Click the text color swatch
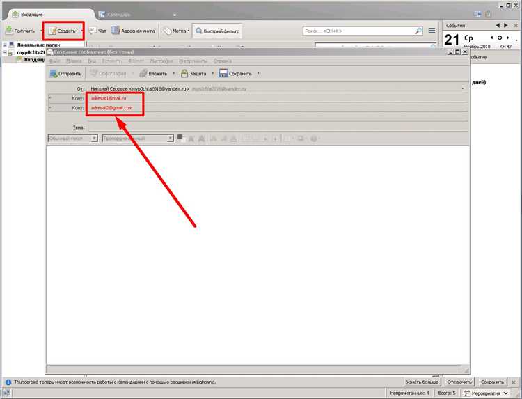522x399 pixels. 180,138
